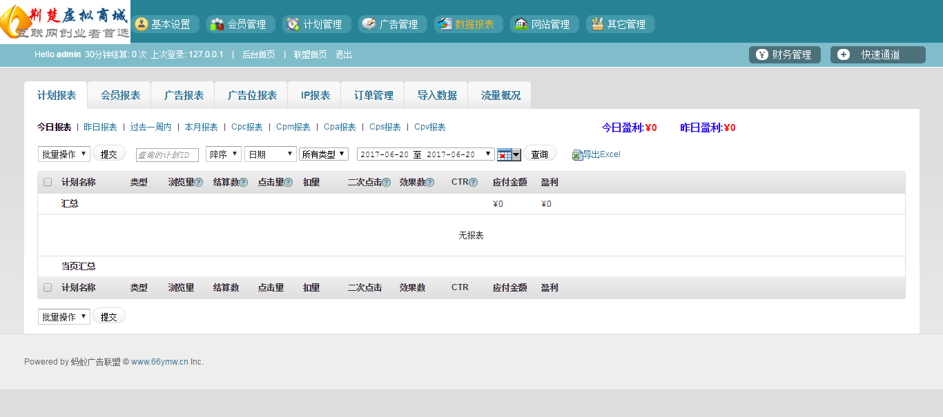Switch to the 会员报表 tab
943x417 pixels.
(x=120, y=95)
